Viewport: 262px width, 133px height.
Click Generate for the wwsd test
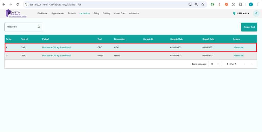pos(239,55)
